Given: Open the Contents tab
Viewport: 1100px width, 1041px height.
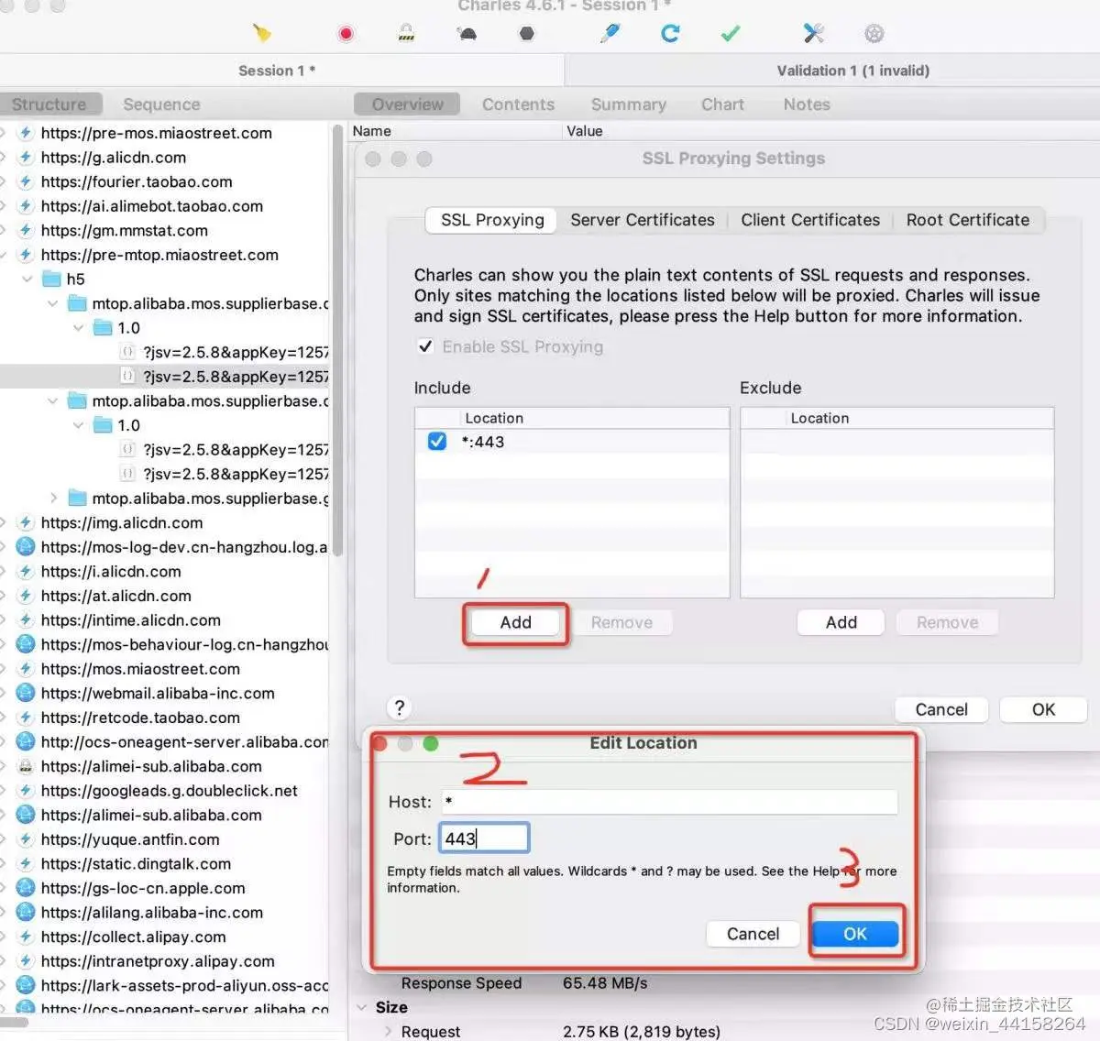Looking at the screenshot, I should (518, 104).
